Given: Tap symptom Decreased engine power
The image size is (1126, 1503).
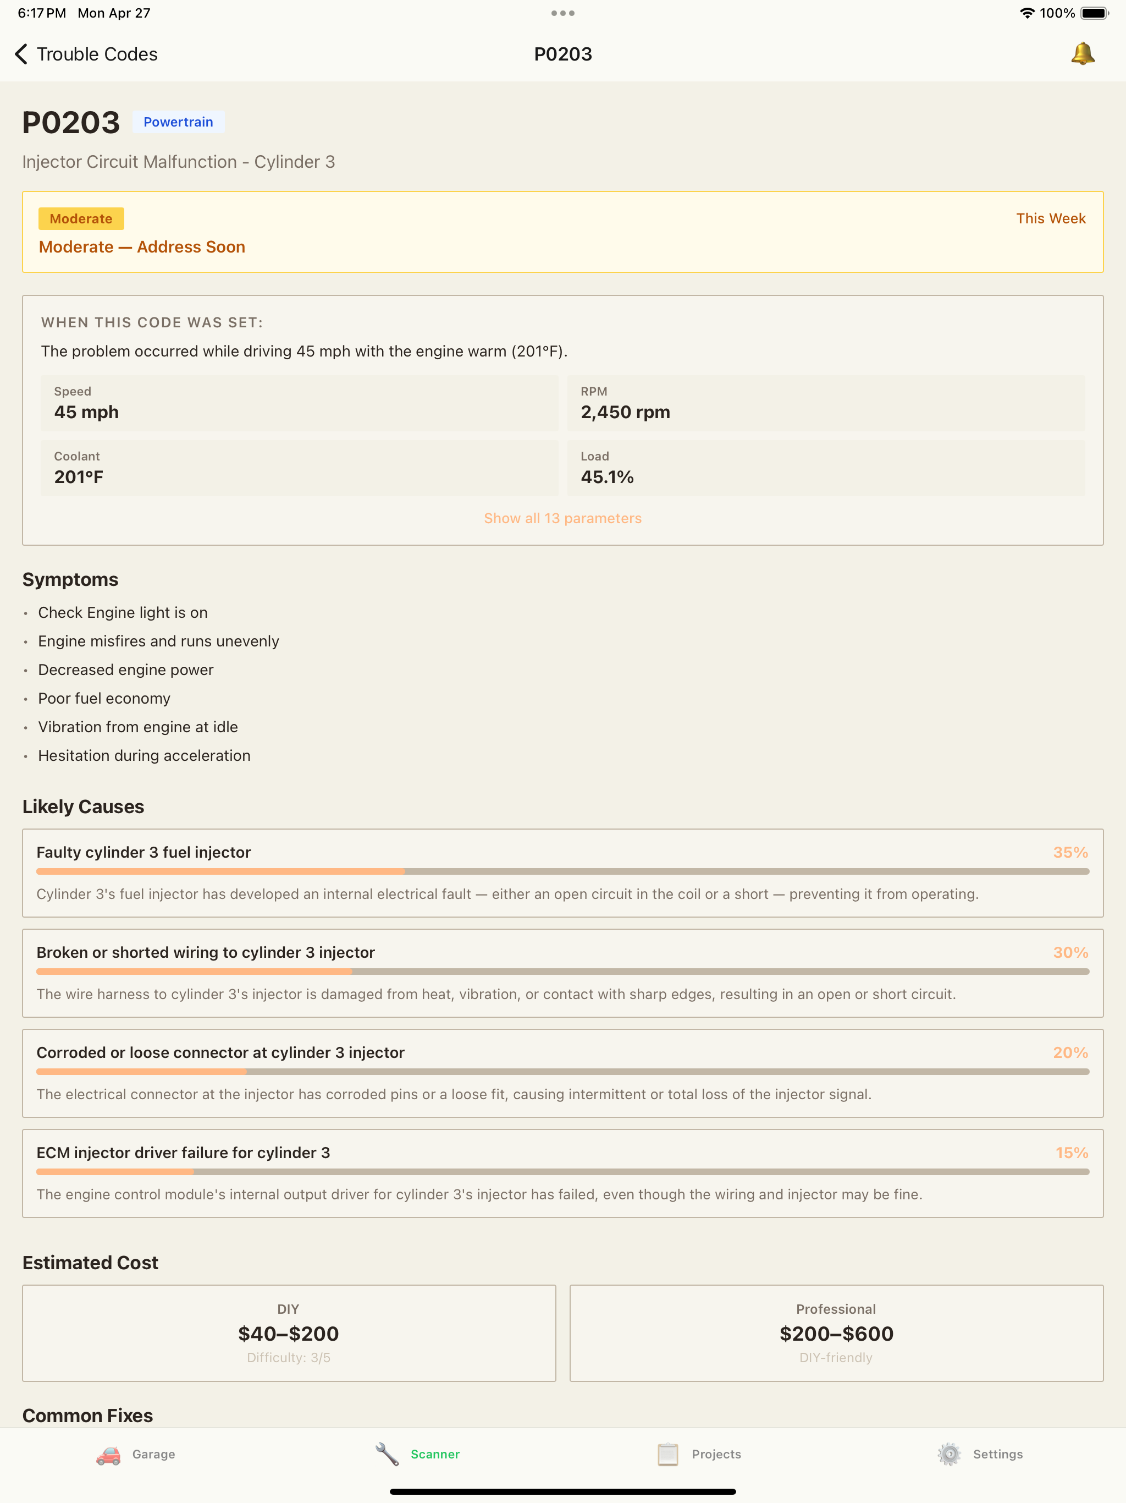Looking at the screenshot, I should click(x=126, y=670).
